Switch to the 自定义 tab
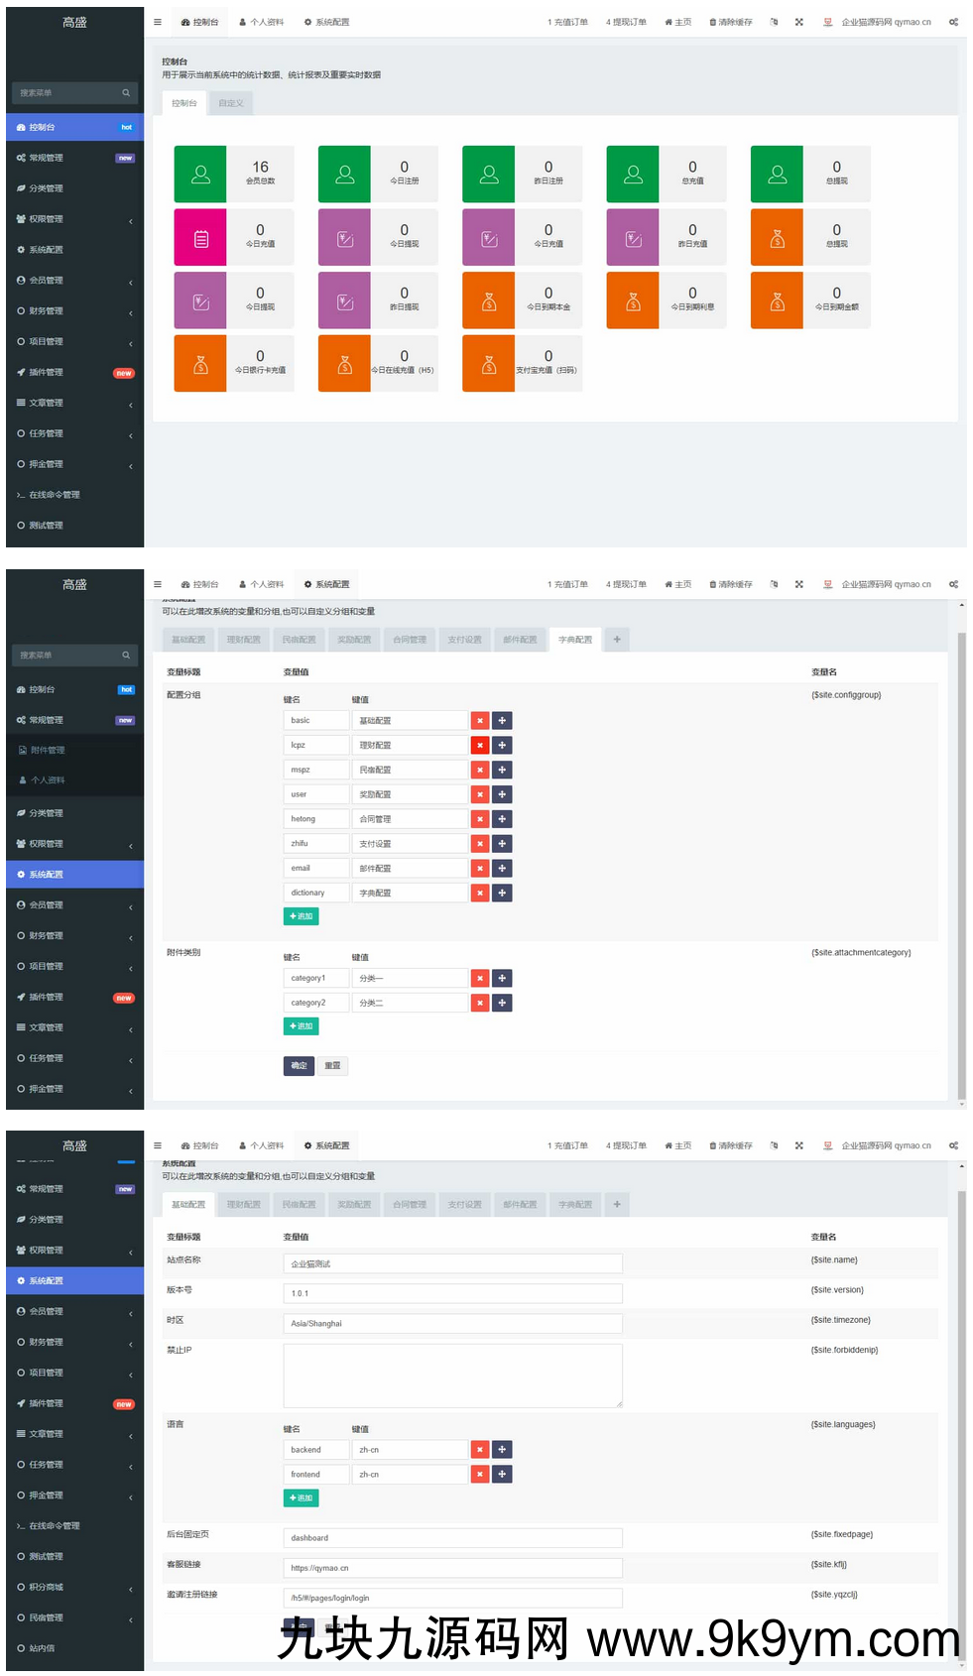The image size is (973, 1676). (x=231, y=103)
